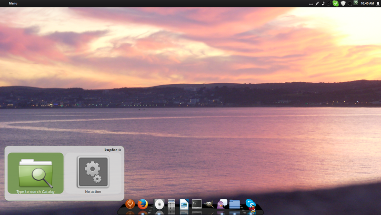Click the kupfer title text
The height and width of the screenshot is (215, 381).
[110, 150]
